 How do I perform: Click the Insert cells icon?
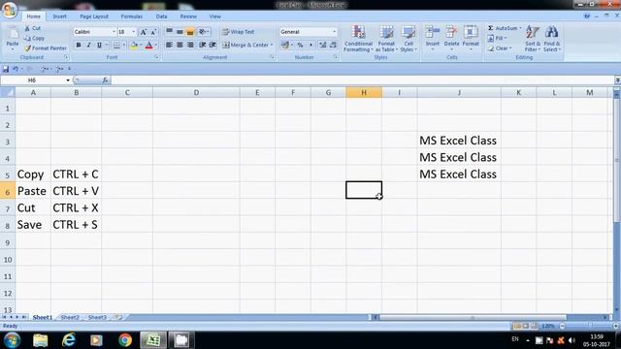[x=432, y=32]
